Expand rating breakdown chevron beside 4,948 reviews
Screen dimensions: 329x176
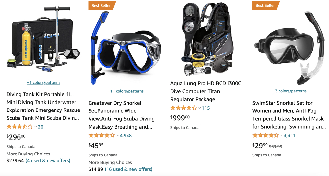(118, 135)
